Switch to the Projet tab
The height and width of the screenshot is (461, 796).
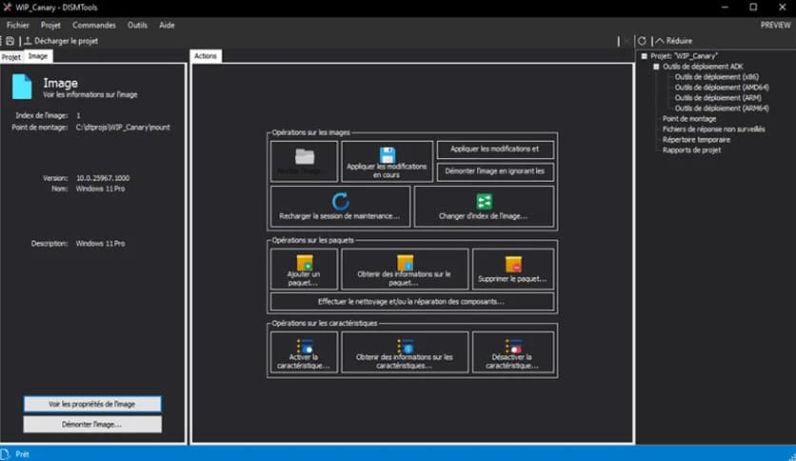(x=10, y=57)
